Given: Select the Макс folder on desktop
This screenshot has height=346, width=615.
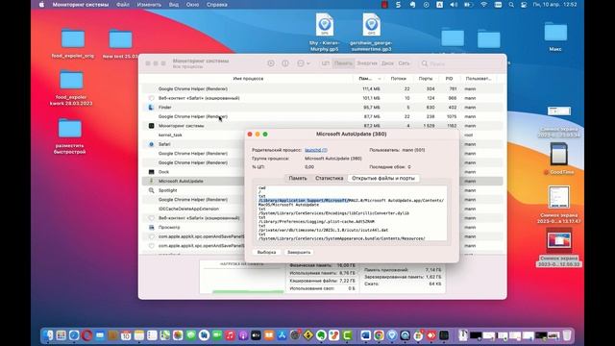Looking at the screenshot, I should (555, 37).
